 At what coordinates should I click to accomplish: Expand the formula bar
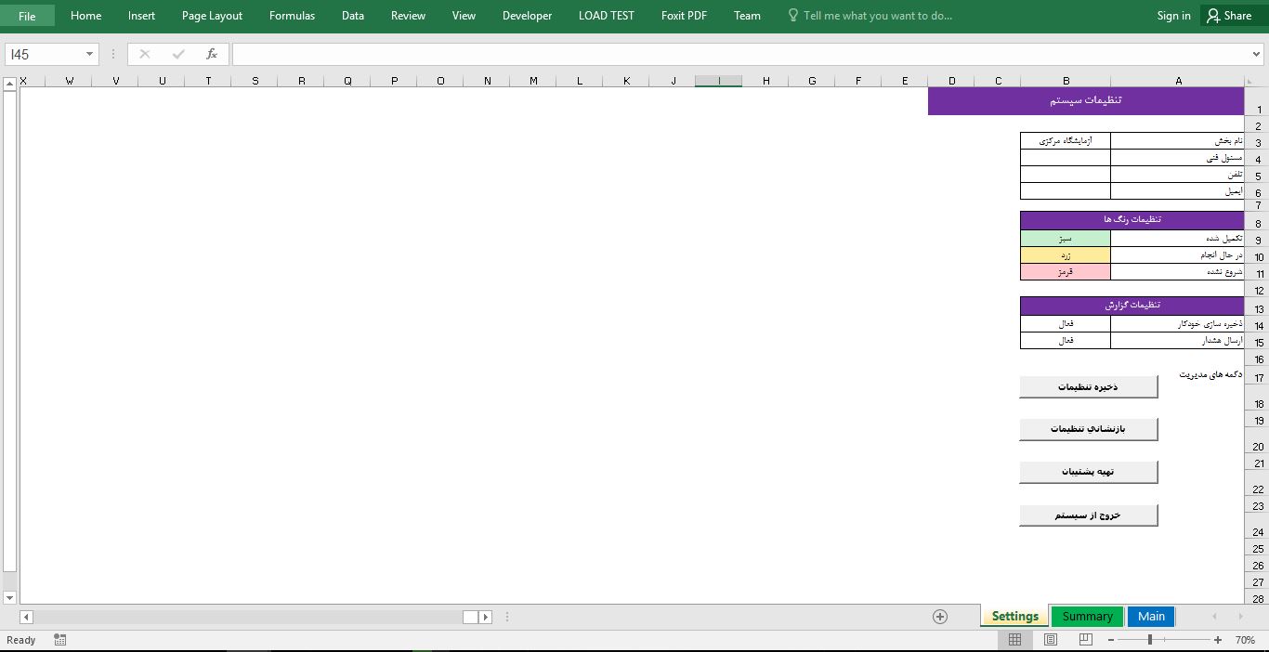(x=1256, y=55)
